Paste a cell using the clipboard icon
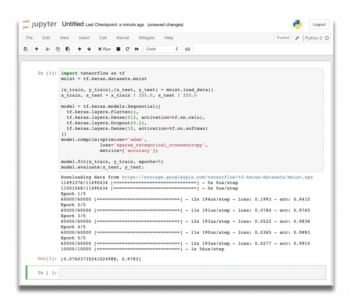This screenshot has width=352, height=304. [x=68, y=49]
